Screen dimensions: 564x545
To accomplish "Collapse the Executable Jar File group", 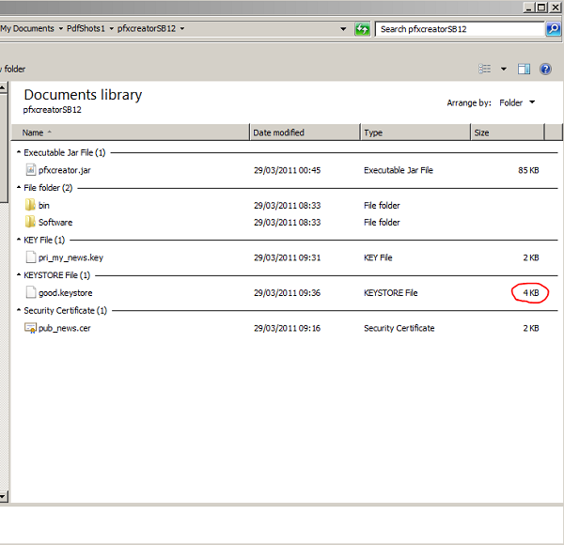I will [x=19, y=152].
